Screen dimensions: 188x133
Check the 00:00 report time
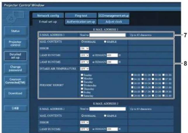coord(132,75)
